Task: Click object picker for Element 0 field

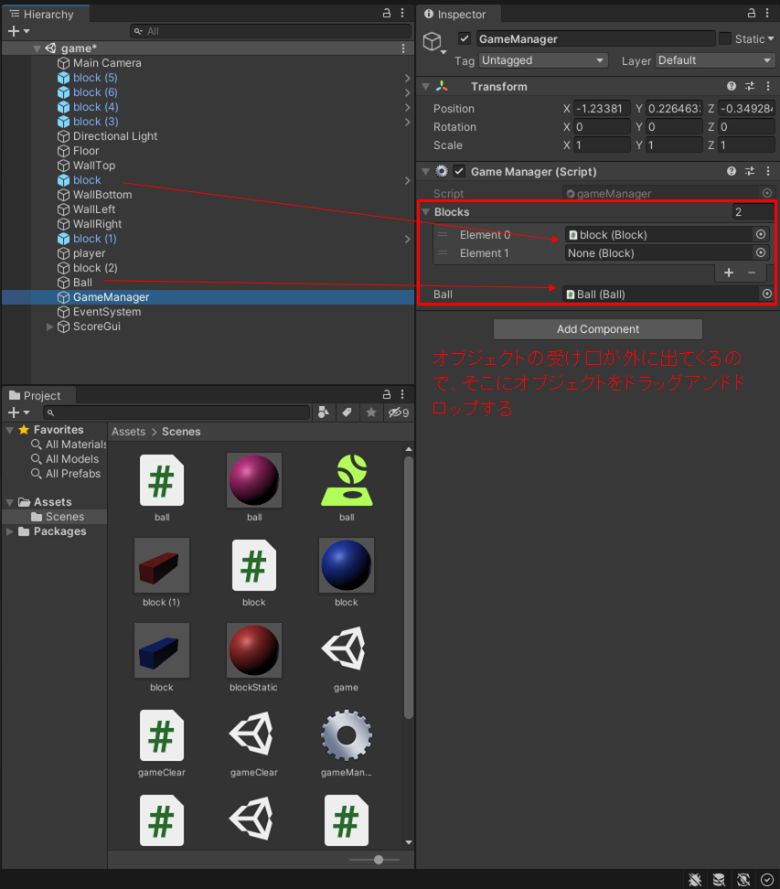Action: [760, 235]
